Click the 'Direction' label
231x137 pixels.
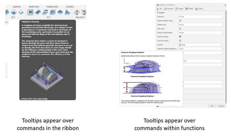[160, 45]
